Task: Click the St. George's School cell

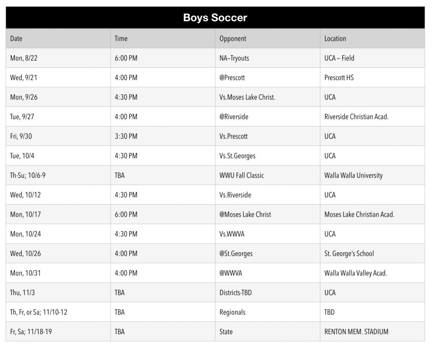Action: (373, 254)
